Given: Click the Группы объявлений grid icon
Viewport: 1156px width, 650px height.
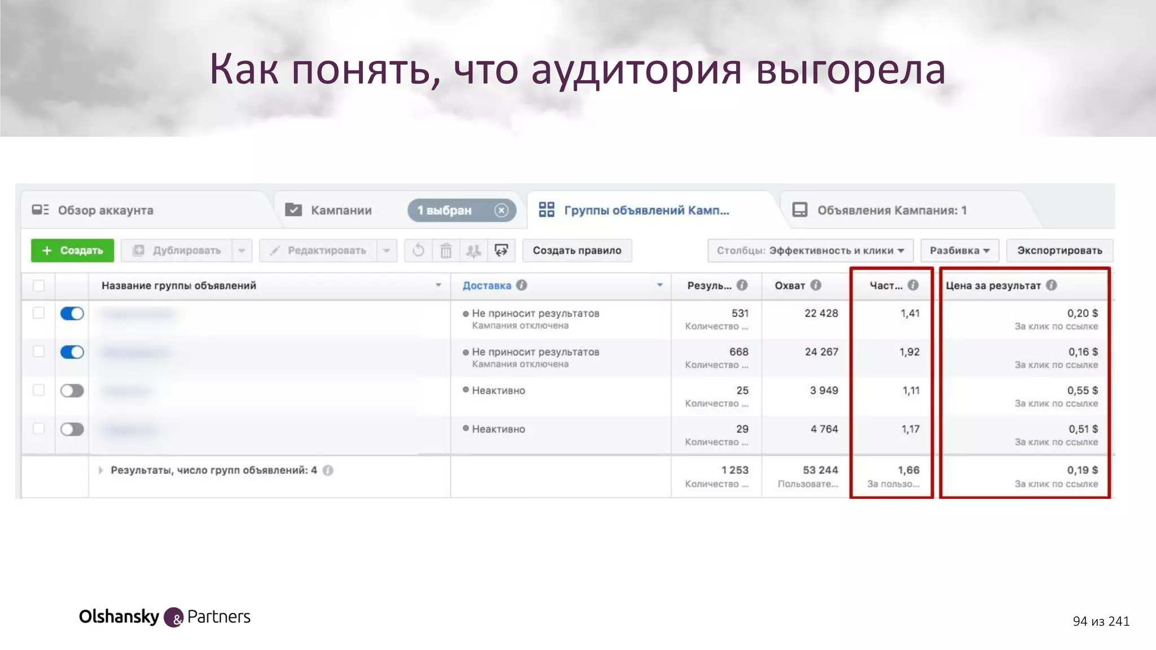Looking at the screenshot, I should coord(546,210).
